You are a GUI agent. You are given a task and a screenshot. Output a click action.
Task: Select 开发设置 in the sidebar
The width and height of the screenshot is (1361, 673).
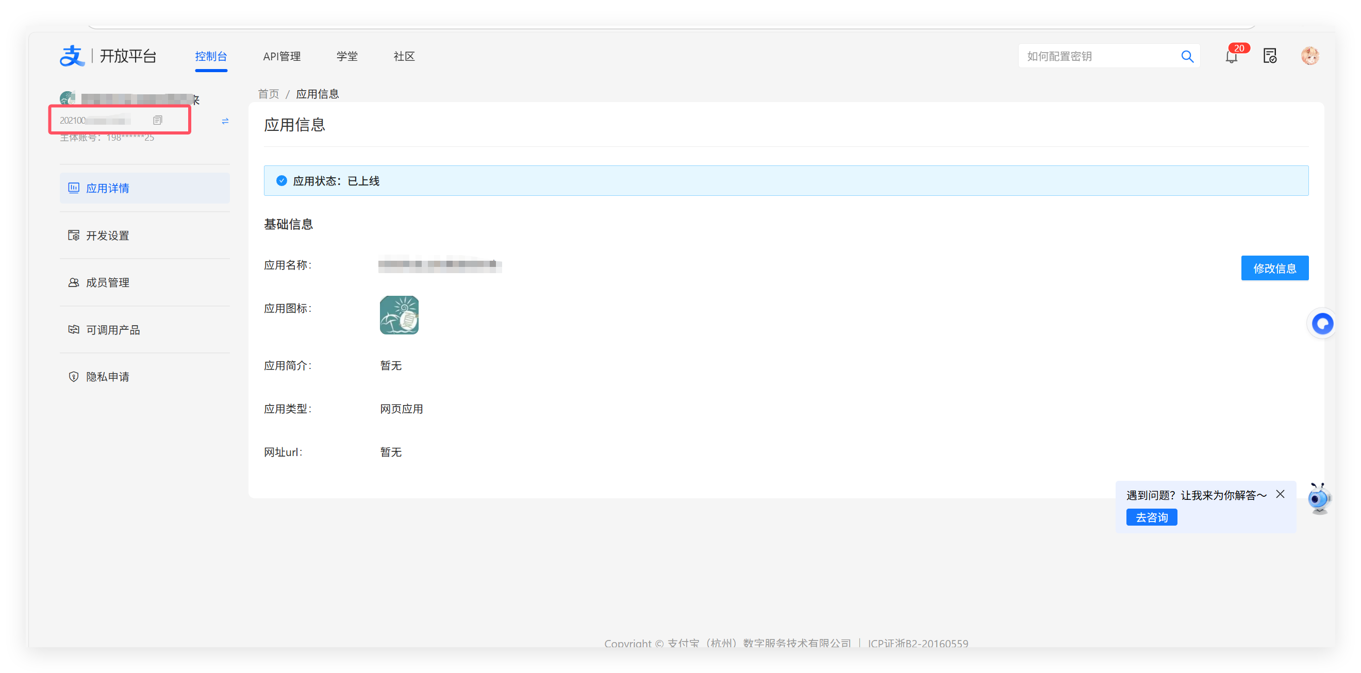(x=108, y=235)
